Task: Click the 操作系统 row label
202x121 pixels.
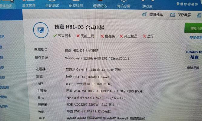Action: [x=41, y=57]
